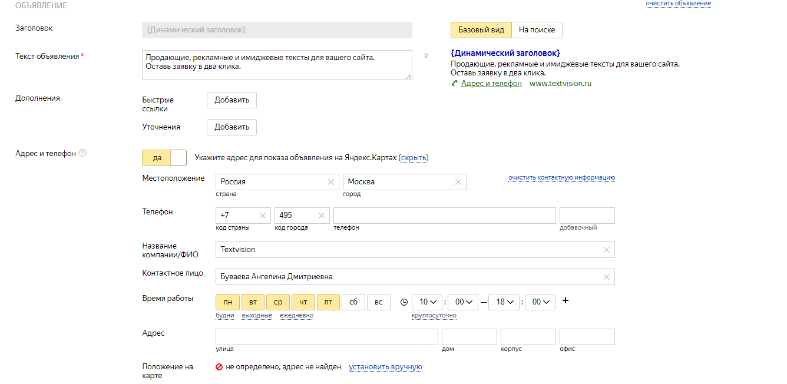Switch preview to 'На поиске' tab
Image resolution: width=787 pixels, height=384 pixels.
(537, 30)
